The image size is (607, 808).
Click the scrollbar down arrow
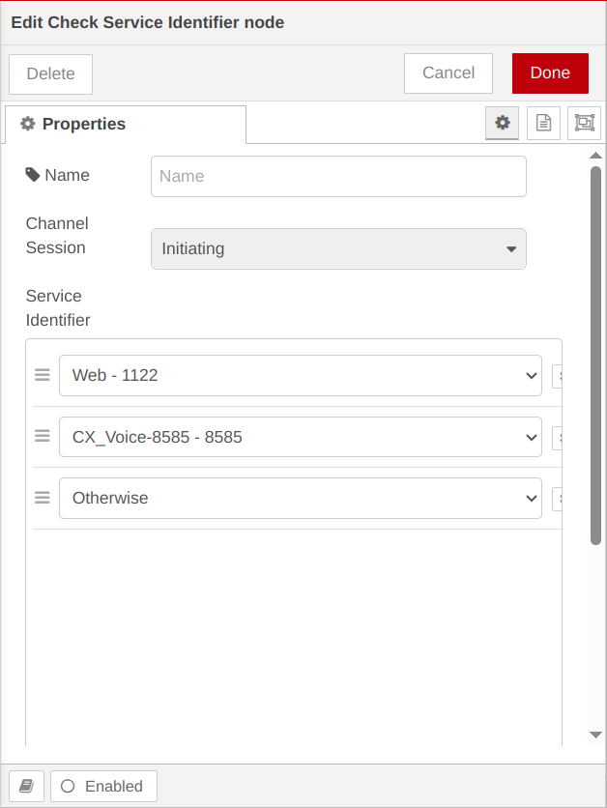tap(595, 736)
